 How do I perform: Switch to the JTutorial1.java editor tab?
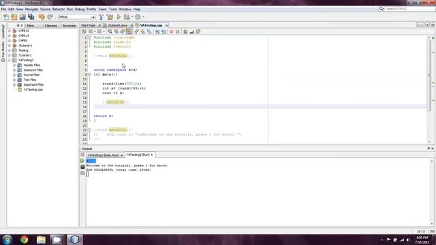point(117,26)
